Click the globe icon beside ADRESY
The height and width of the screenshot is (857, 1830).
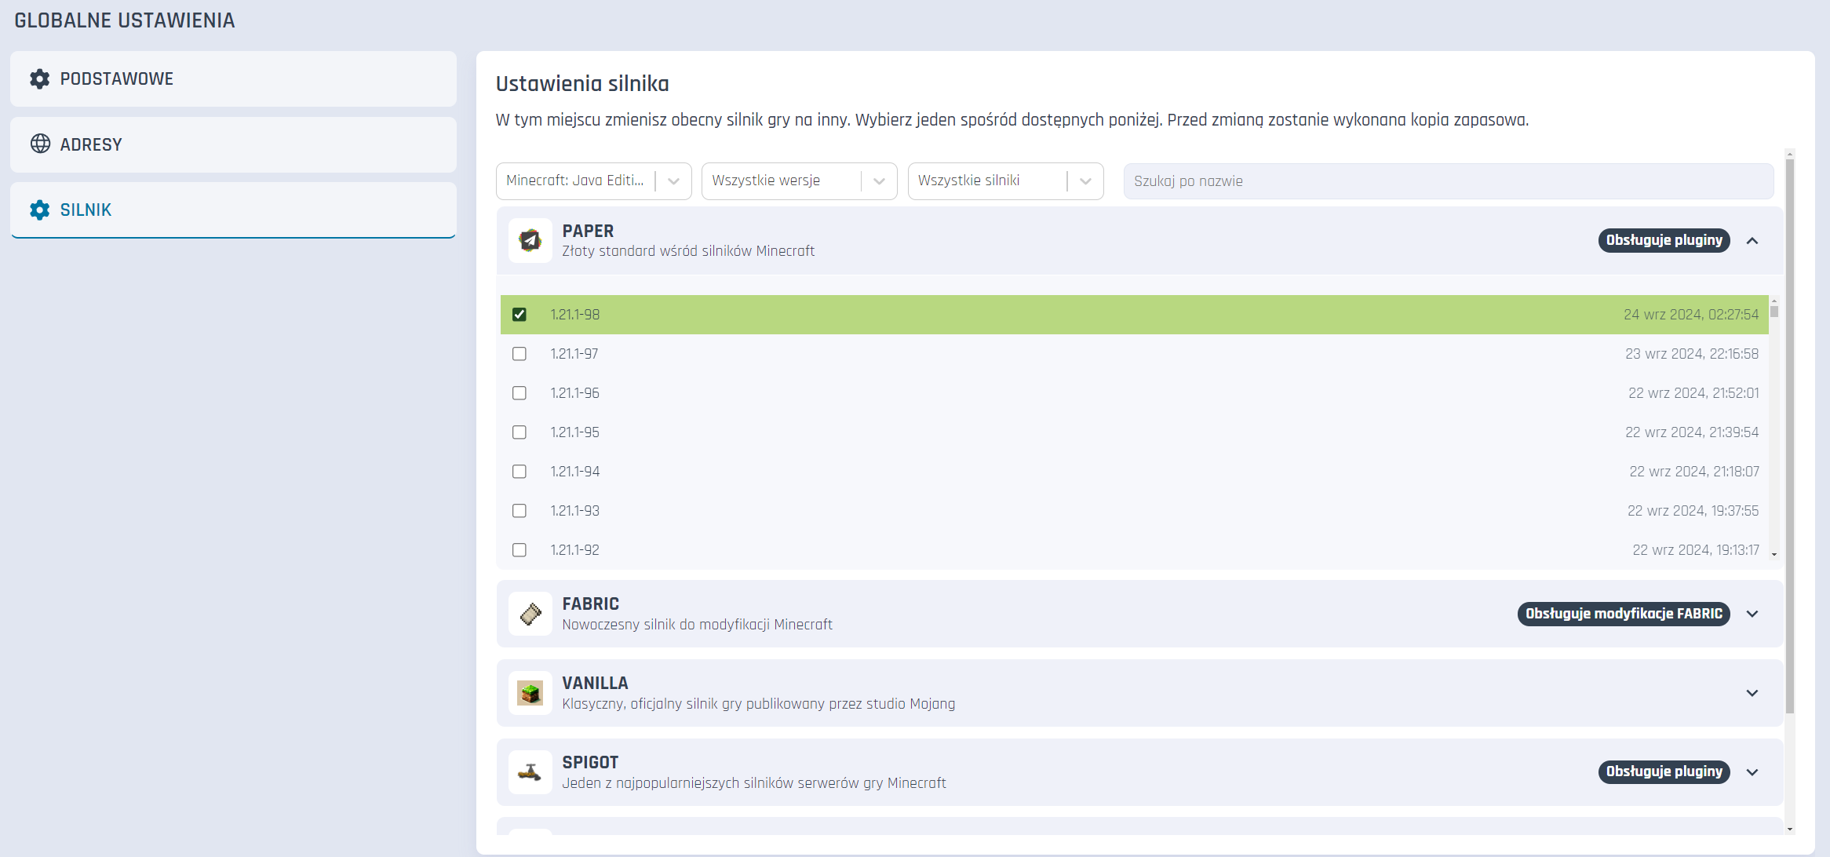[x=40, y=144]
